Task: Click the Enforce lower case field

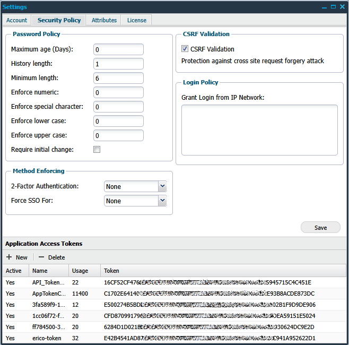Action: coord(118,121)
